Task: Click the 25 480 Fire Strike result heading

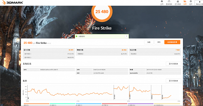Action: 37,43
